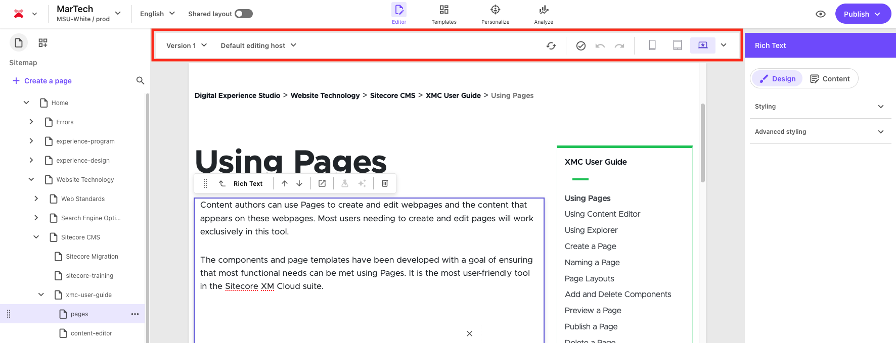Open the Page Layouts guide link
This screenshot has width=896, height=343.
[x=590, y=279]
